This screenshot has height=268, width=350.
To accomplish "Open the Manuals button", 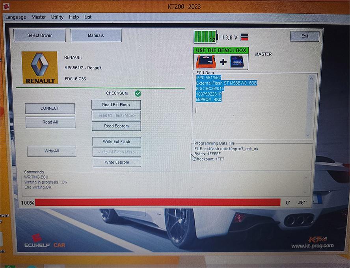I will (x=96, y=35).
